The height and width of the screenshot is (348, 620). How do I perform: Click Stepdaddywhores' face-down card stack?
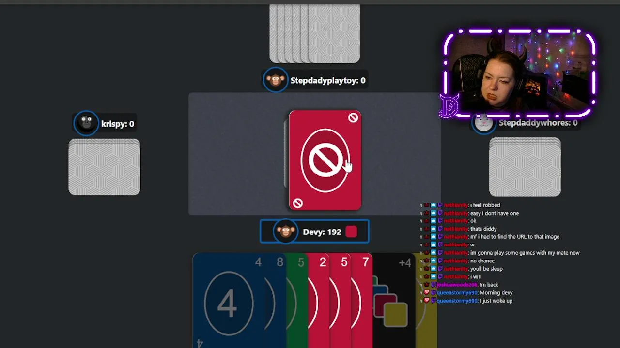point(525,167)
